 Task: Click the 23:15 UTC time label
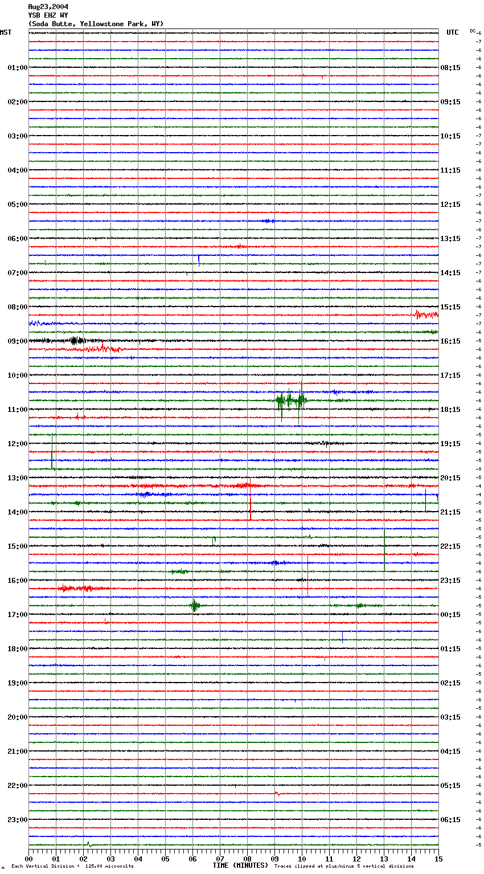click(450, 581)
